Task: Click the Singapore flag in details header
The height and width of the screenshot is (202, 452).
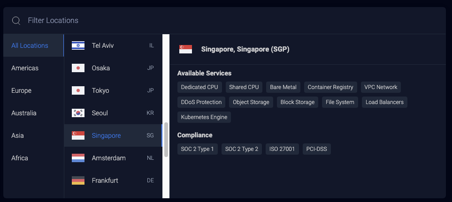Action: (185, 49)
